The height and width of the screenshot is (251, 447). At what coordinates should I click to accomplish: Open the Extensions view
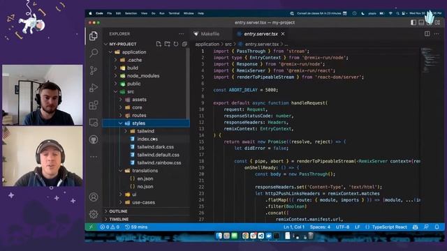(94, 105)
